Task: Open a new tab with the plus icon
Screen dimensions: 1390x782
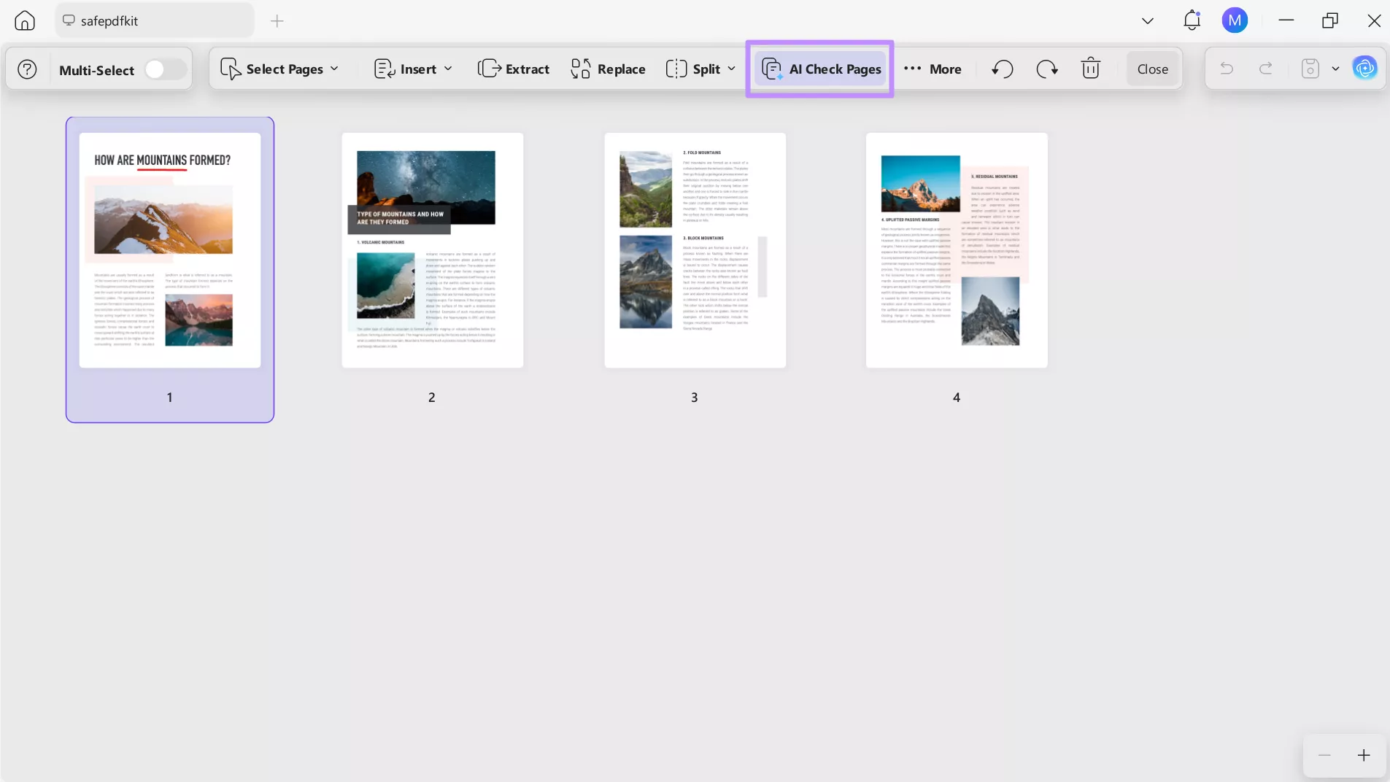Action: 276,20
